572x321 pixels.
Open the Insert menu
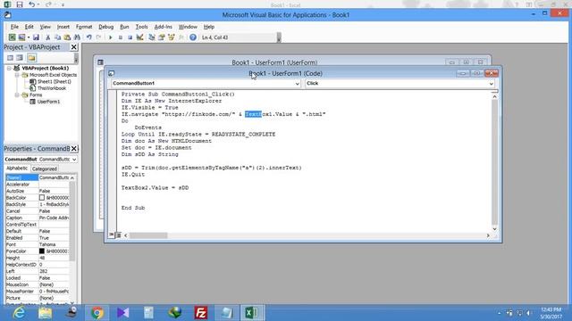click(63, 27)
